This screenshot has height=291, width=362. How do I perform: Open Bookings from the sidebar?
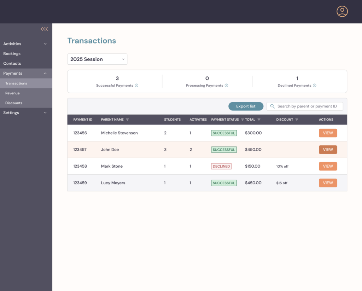coord(12,54)
